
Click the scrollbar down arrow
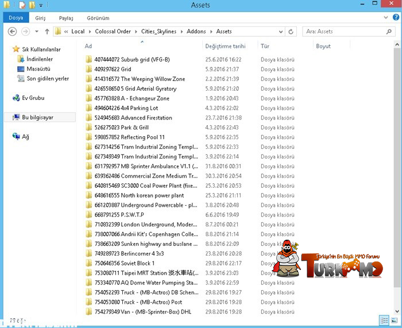click(x=397, y=311)
